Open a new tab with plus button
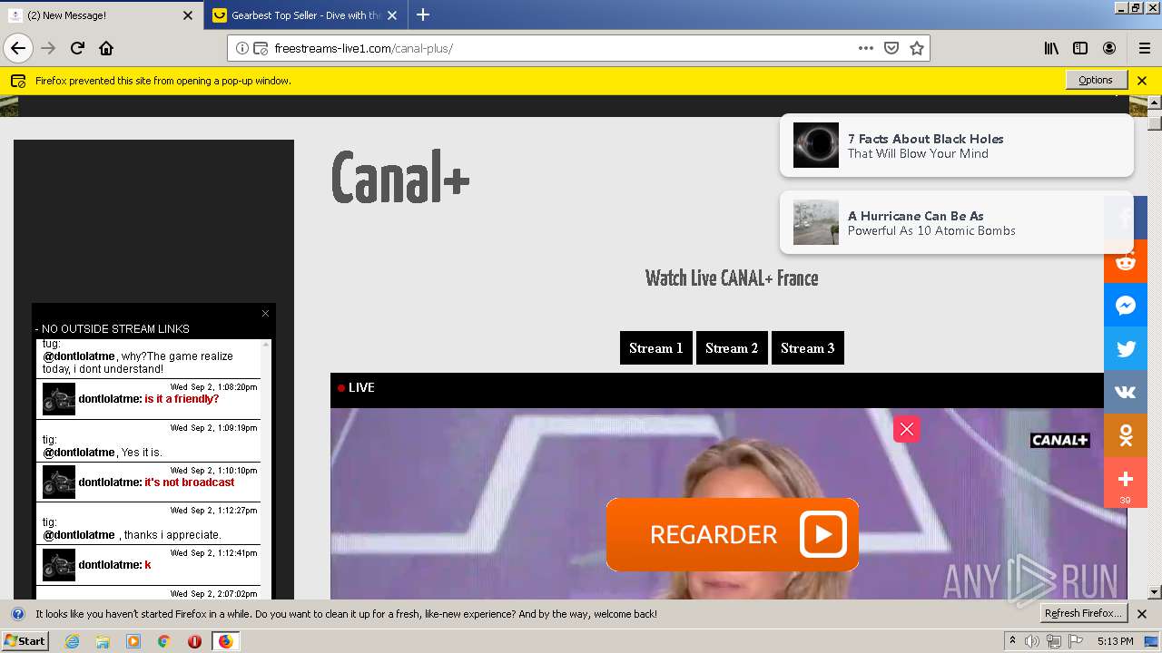The height and width of the screenshot is (653, 1162). (423, 15)
